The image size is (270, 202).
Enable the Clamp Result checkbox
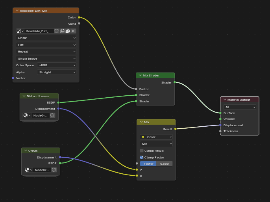(142, 151)
